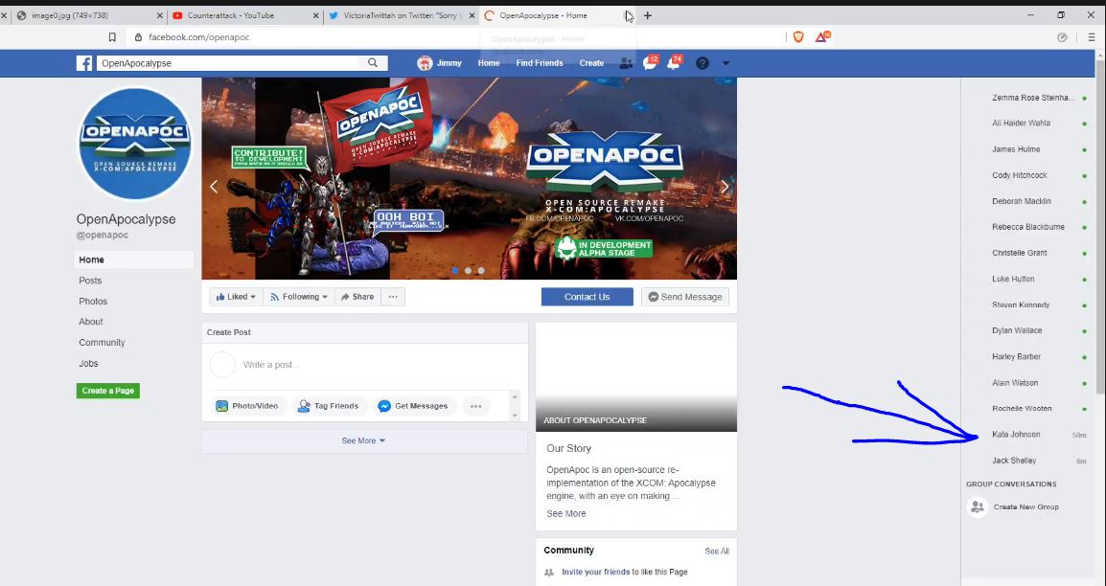Open Jimmy's profile avatar
Viewport: 1106px width, 586px height.
click(424, 63)
